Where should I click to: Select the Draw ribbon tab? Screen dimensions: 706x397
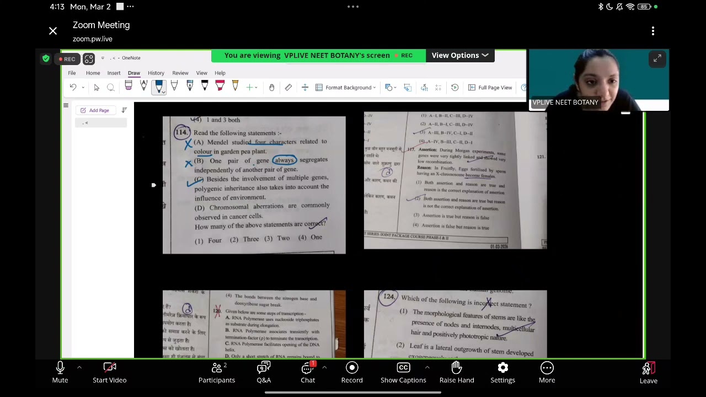pyautogui.click(x=134, y=73)
